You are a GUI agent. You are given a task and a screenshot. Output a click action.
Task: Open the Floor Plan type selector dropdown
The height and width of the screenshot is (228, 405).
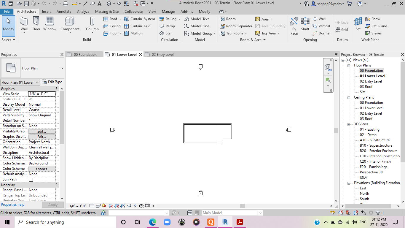tap(63, 68)
